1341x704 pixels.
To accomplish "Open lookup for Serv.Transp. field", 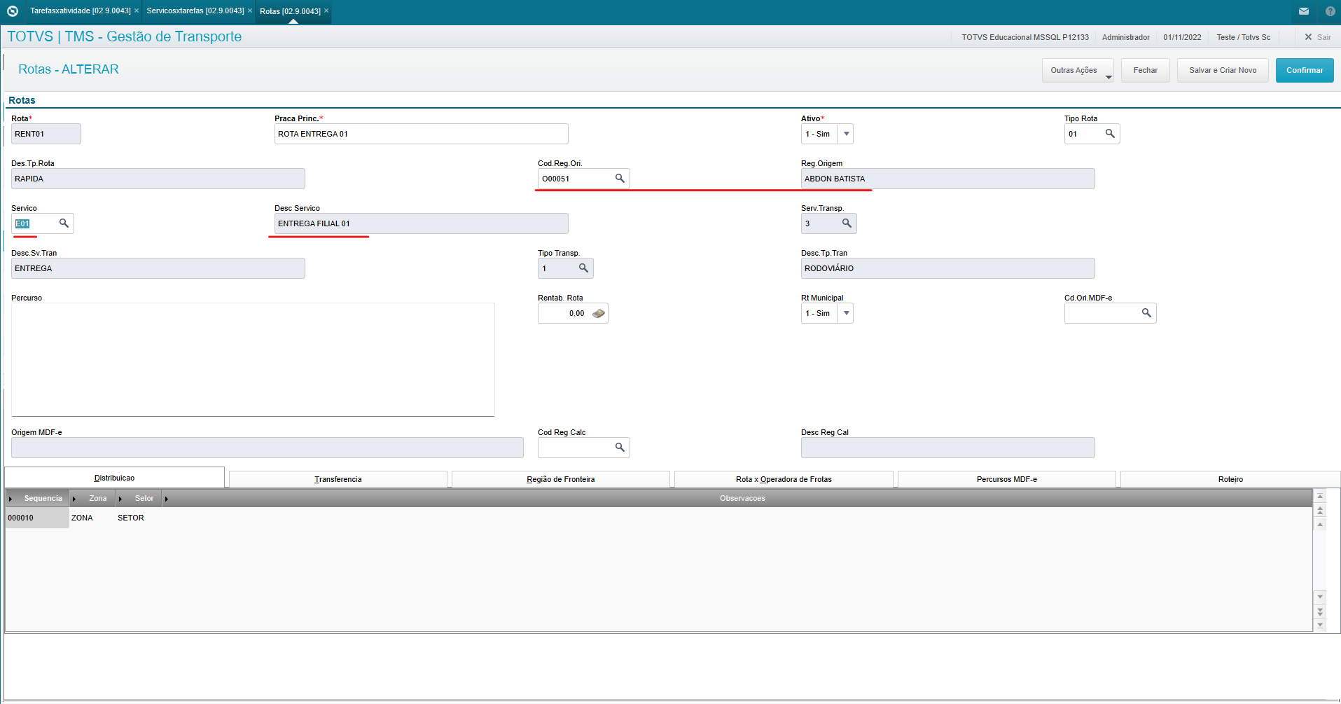I will [x=847, y=223].
